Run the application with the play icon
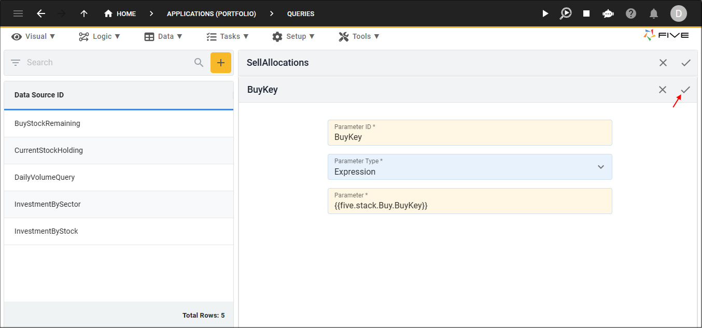Viewport: 702px width, 328px height. (545, 13)
